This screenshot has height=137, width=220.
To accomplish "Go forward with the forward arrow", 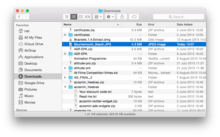I will [26, 17].
